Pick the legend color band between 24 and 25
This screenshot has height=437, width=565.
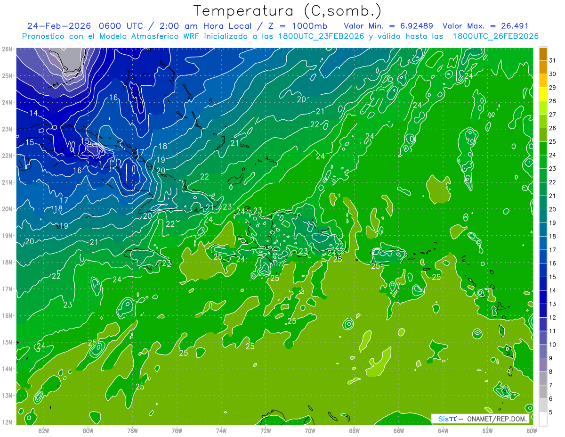(x=543, y=148)
